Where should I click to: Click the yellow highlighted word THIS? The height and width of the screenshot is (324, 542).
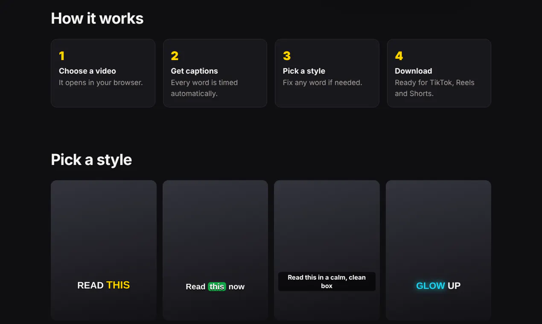pyautogui.click(x=118, y=285)
